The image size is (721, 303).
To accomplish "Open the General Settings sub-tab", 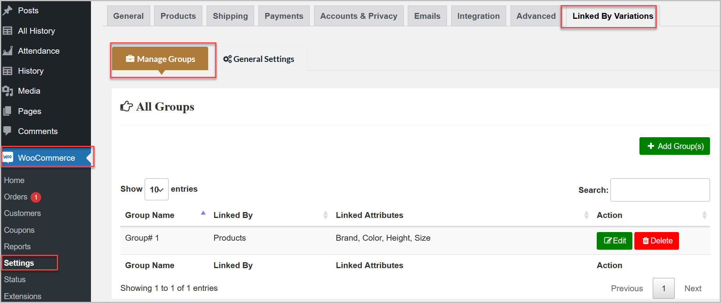I will coord(259,59).
